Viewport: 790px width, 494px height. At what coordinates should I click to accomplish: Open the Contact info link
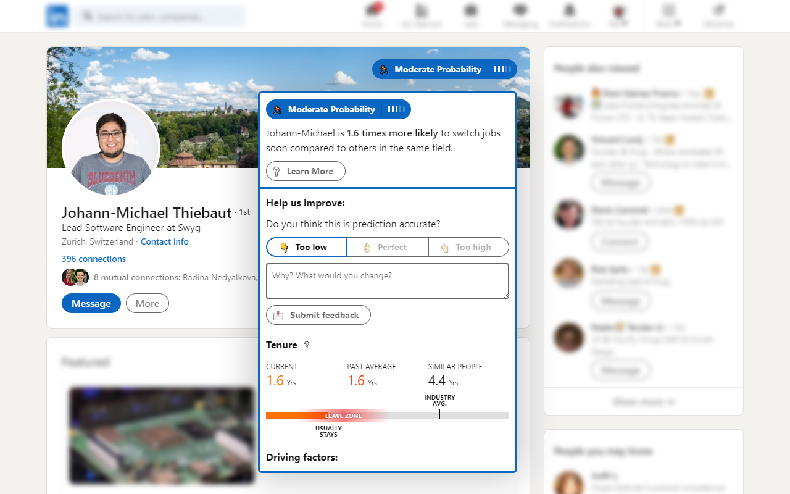pos(165,241)
